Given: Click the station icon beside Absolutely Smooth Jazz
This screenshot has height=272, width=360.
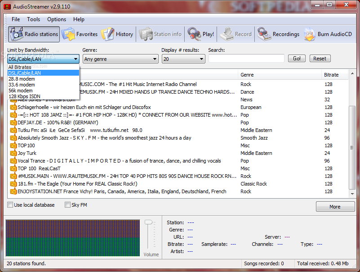Looking at the screenshot, I should 13,138.
